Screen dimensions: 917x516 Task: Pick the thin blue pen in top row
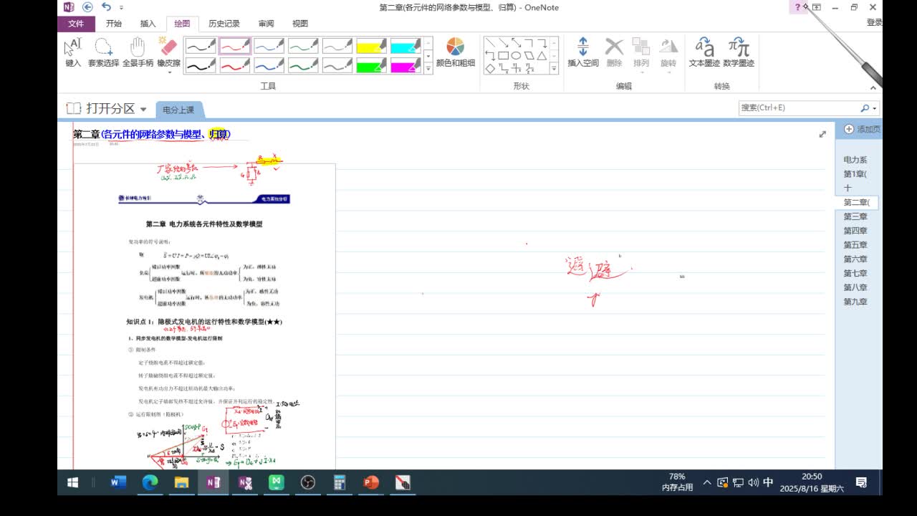269,46
